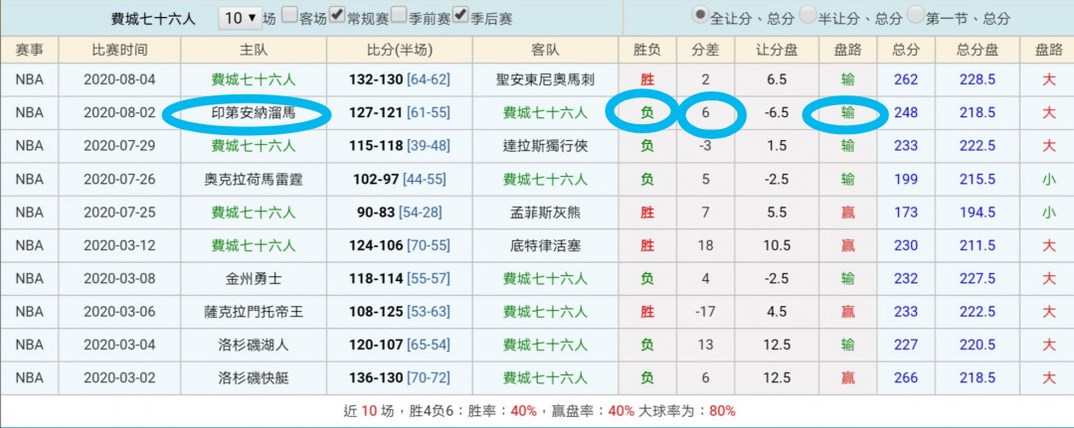Click the total score 262

(x=906, y=80)
